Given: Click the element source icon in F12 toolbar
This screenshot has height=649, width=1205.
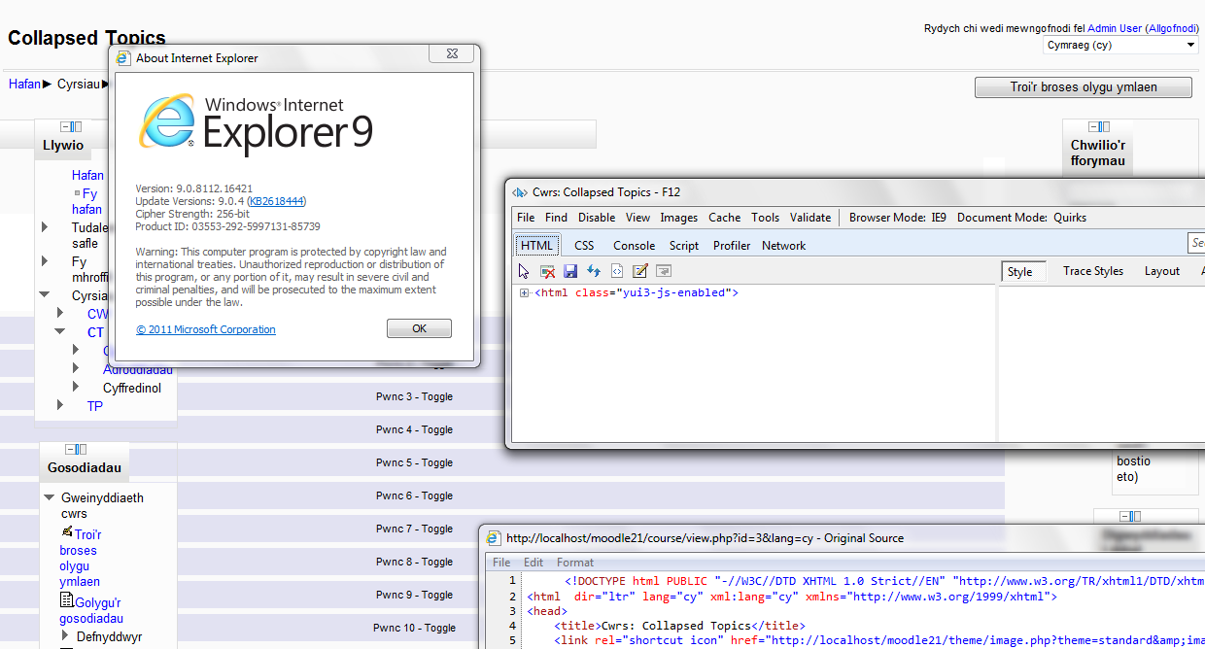Looking at the screenshot, I should (x=616, y=271).
